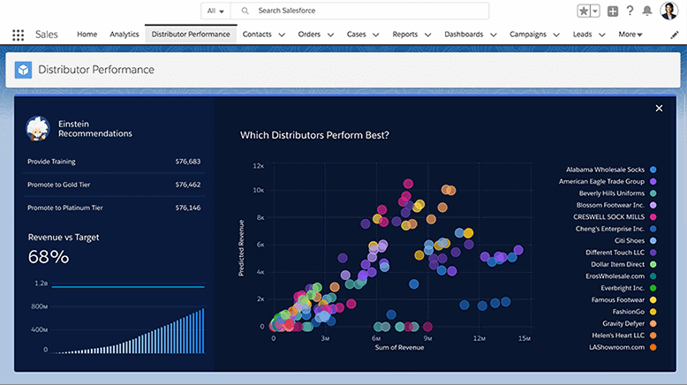Click the American Eagle Trade Group legend swatch
The height and width of the screenshot is (385, 687).
pos(653,181)
